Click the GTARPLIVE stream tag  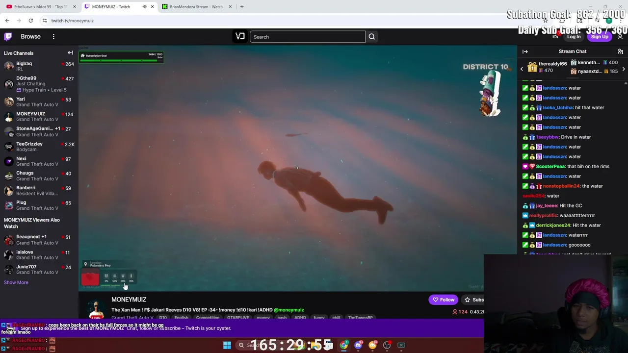(x=238, y=318)
